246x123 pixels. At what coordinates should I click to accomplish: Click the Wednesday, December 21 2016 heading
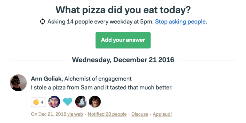click(123, 60)
